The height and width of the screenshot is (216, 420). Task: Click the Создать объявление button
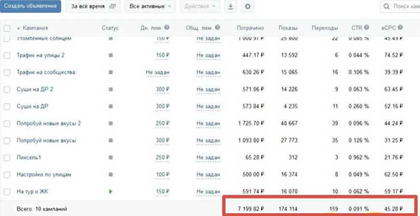click(30, 6)
